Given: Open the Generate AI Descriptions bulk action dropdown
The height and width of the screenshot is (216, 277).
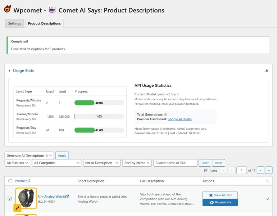Looking at the screenshot, I should pos(29,156).
